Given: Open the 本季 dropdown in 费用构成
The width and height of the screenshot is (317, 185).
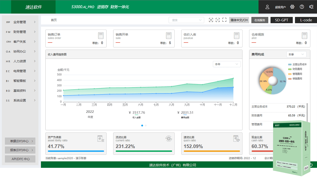Looking at the screenshot, I should [x=296, y=54].
